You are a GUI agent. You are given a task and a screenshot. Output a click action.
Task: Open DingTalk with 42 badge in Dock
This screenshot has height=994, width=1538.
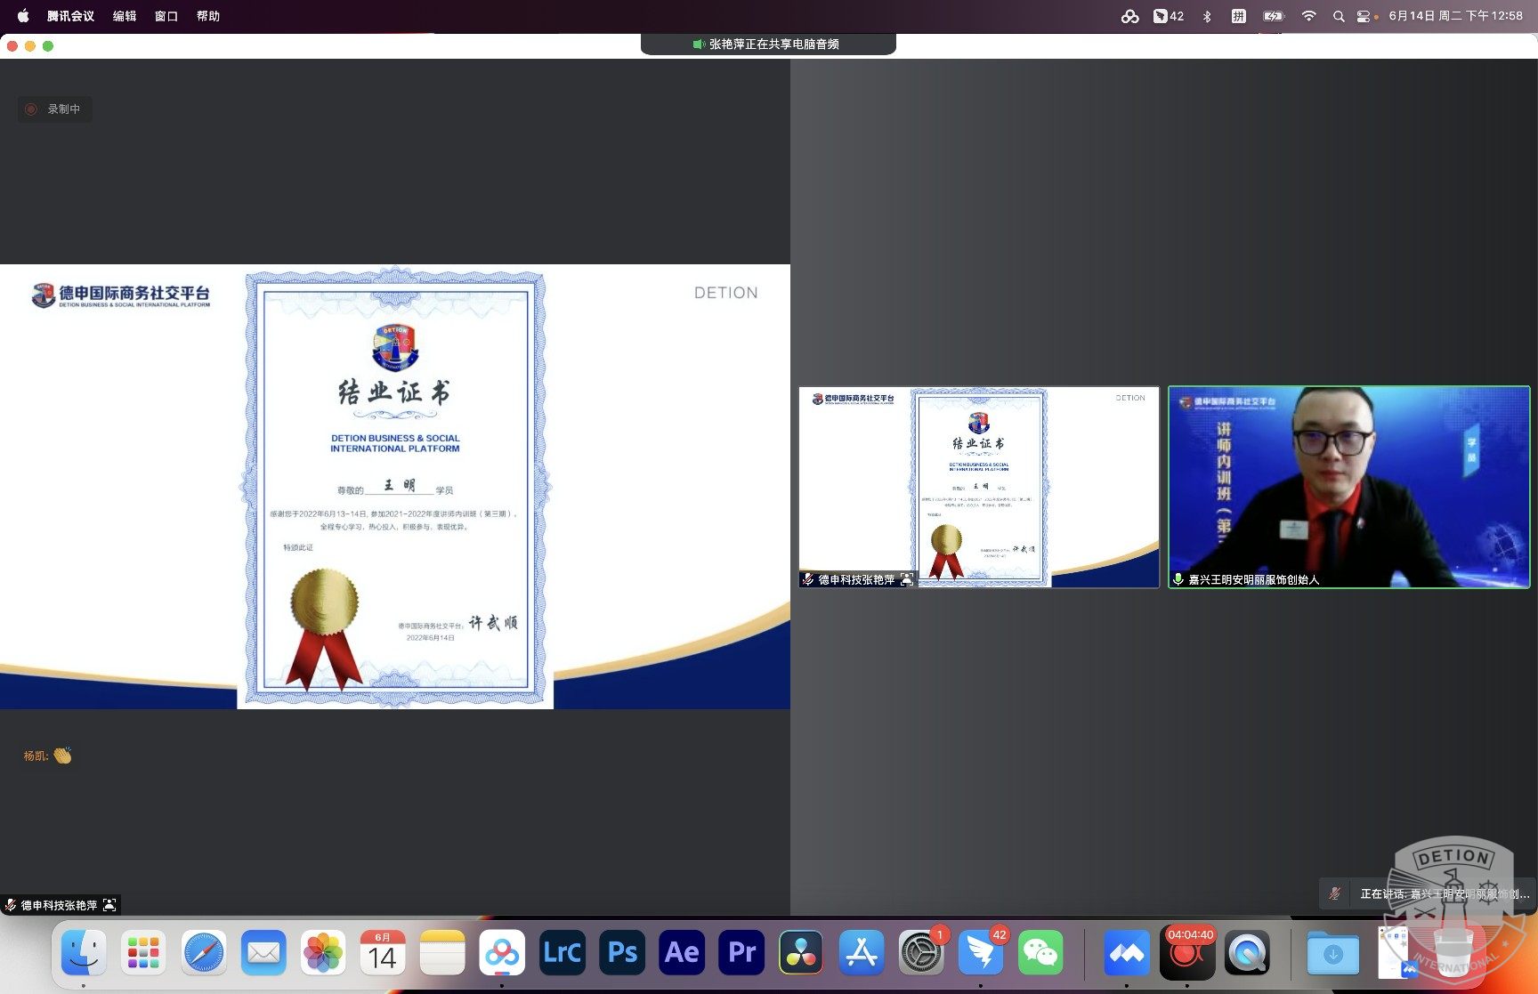tap(981, 952)
